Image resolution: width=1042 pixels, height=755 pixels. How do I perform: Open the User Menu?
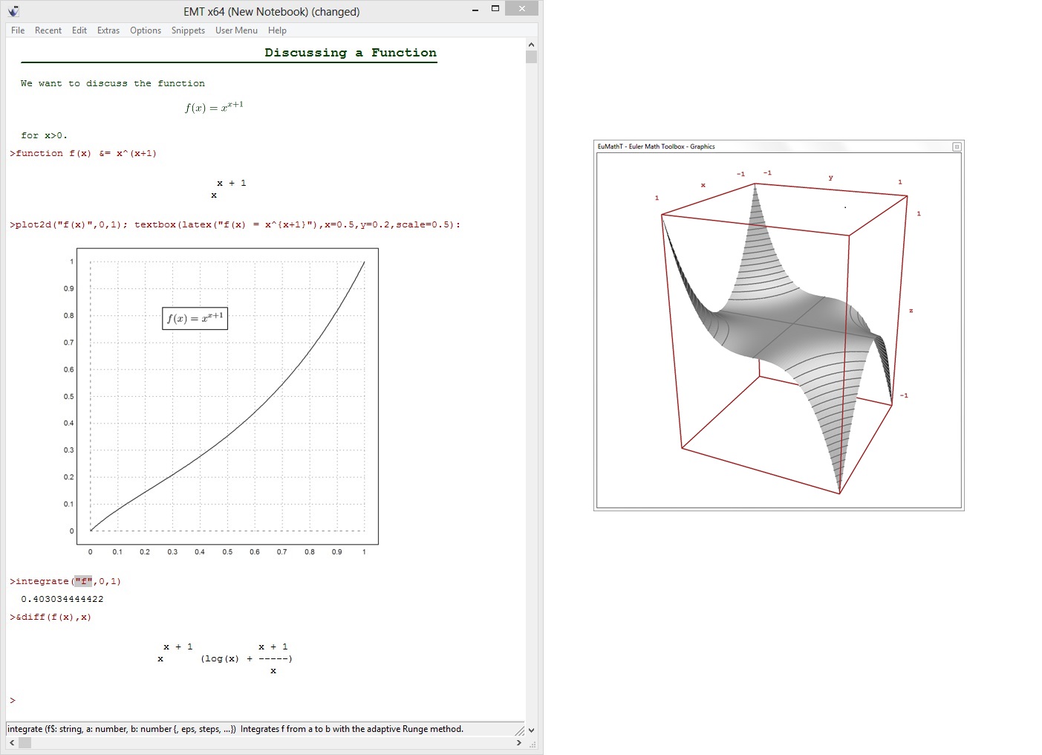point(236,30)
